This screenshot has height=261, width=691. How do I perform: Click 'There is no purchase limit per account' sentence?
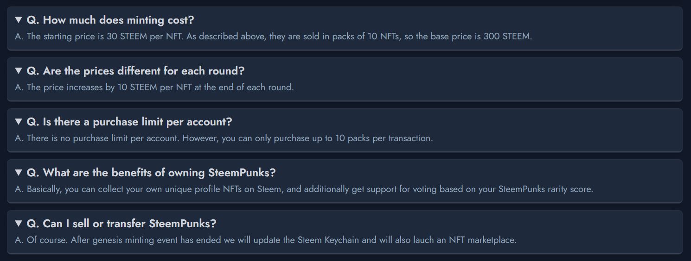point(102,138)
